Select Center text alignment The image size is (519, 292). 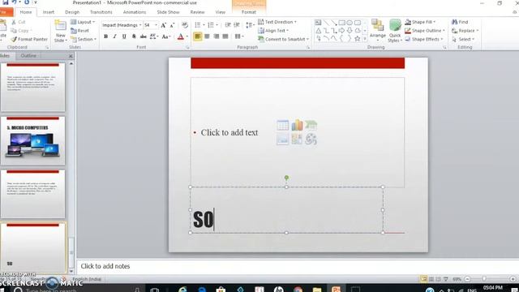[207, 36]
